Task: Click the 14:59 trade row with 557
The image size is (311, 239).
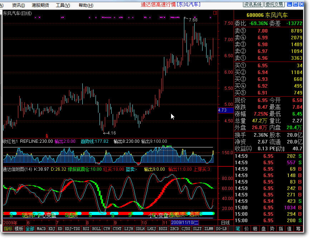Action: point(268,163)
